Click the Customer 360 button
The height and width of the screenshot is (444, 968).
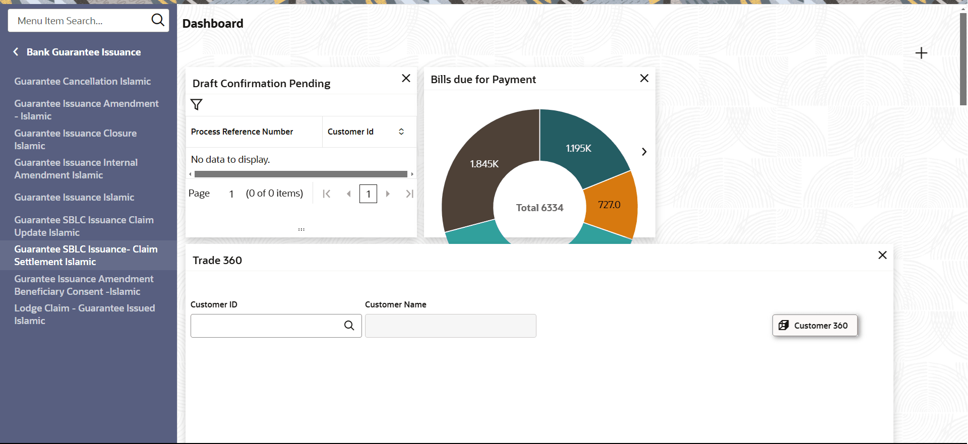point(815,326)
